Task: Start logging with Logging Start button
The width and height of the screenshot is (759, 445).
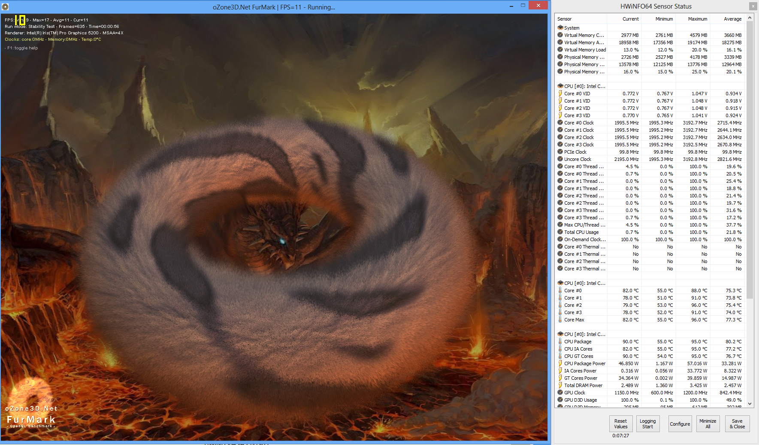Action: point(647,424)
